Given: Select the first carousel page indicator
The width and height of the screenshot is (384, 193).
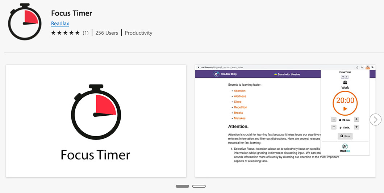Looking at the screenshot, I should (x=182, y=186).
